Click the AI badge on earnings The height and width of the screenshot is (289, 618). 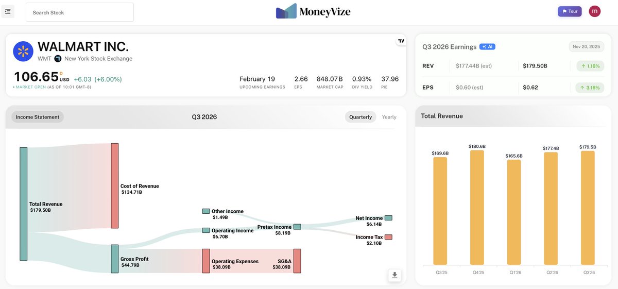[487, 47]
